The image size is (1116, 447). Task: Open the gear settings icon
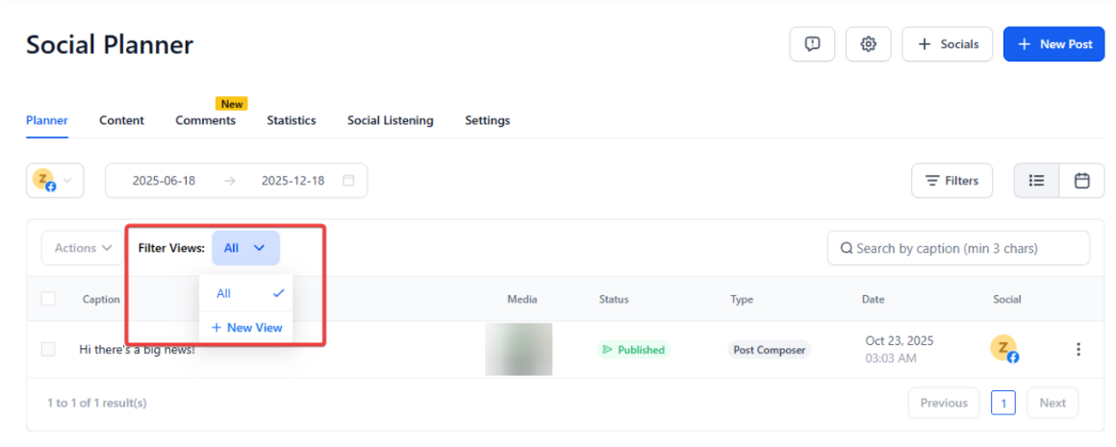868,44
